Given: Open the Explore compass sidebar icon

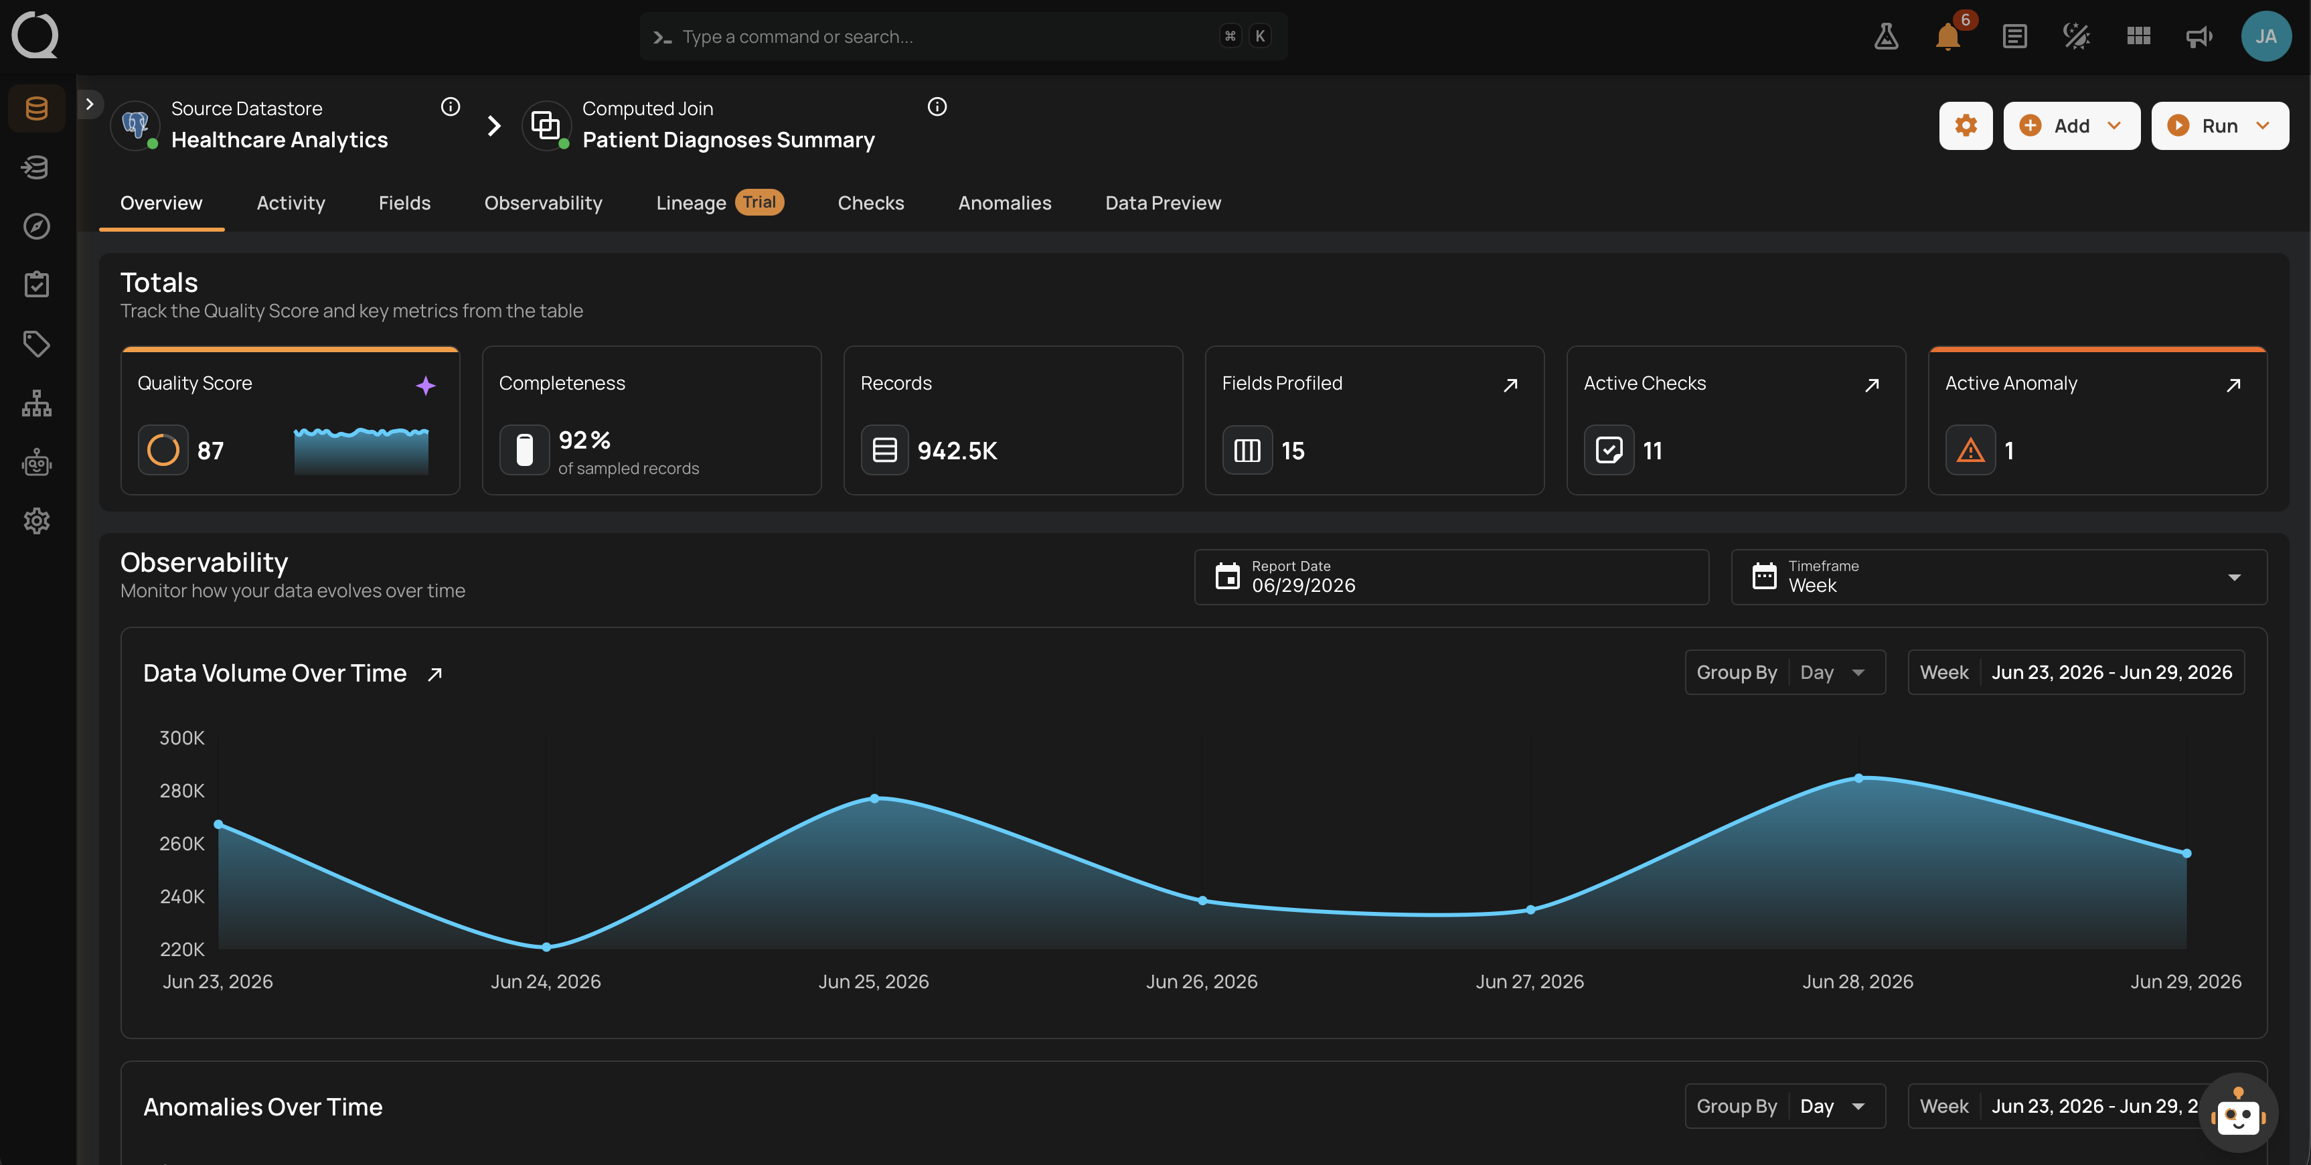Looking at the screenshot, I should click(x=37, y=226).
